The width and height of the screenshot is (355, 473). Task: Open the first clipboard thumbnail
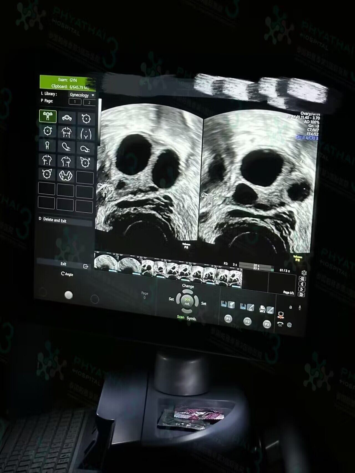click(x=106, y=262)
